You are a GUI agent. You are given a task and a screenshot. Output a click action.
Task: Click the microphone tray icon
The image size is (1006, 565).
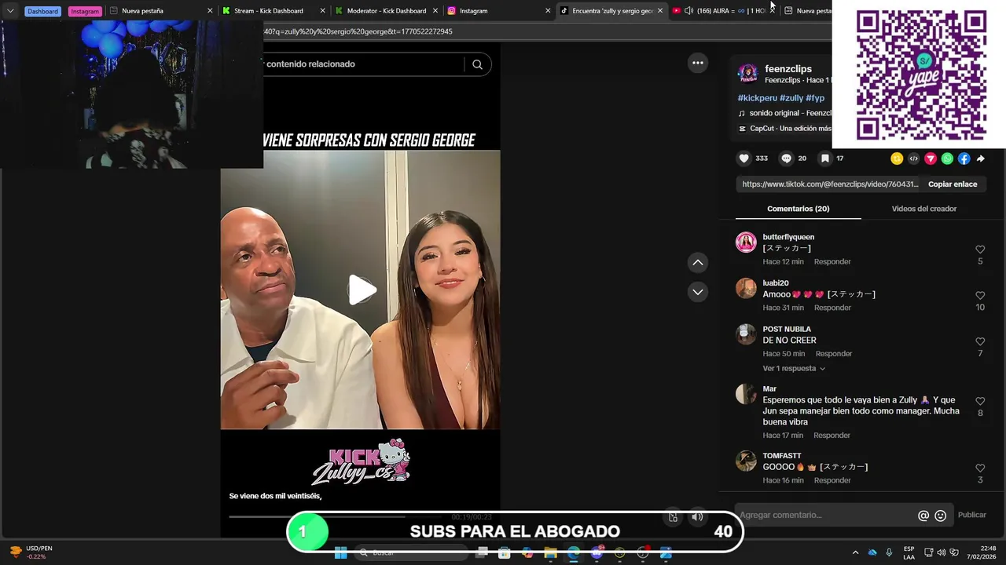click(889, 552)
